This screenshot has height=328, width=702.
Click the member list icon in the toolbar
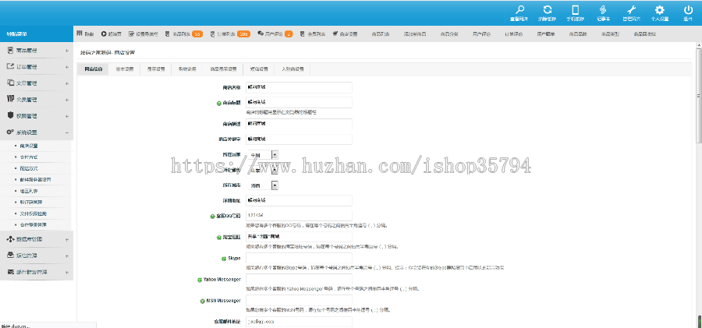click(x=302, y=34)
